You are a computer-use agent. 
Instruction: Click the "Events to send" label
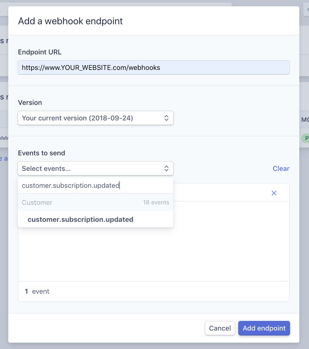click(x=42, y=153)
